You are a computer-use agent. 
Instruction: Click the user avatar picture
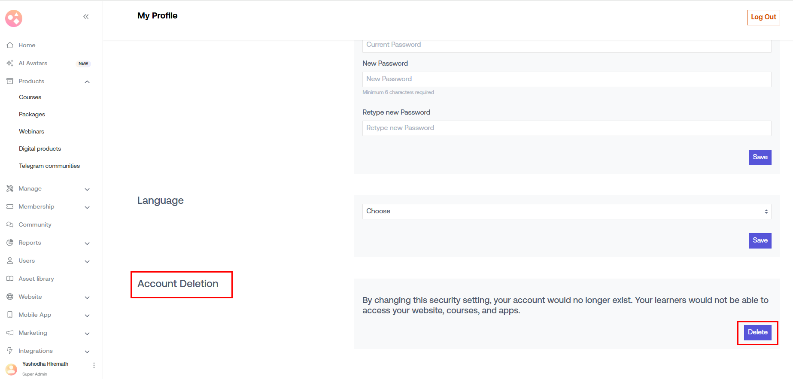point(12,369)
